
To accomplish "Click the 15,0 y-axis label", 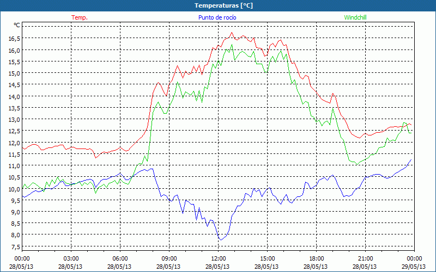I will [14, 73].
